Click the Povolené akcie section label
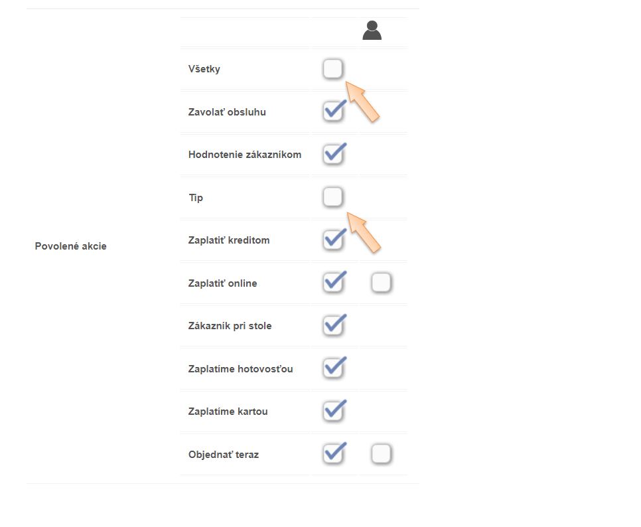This screenshot has width=641, height=527. coord(70,246)
